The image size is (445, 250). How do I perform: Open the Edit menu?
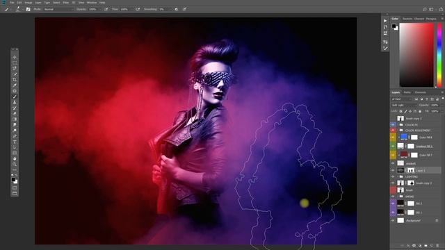[19, 3]
